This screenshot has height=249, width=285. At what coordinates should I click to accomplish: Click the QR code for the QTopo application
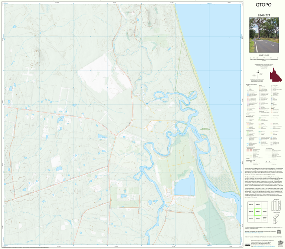pyautogui.click(x=279, y=232)
